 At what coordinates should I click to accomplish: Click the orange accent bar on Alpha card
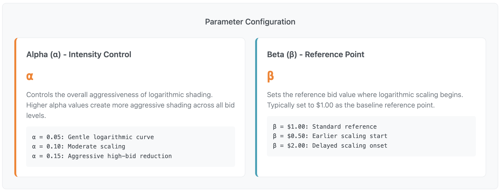16,107
